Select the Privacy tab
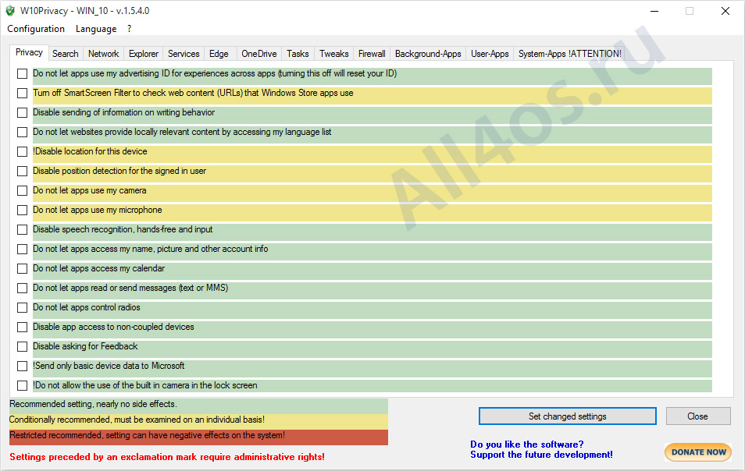The image size is (745, 471). click(x=29, y=52)
